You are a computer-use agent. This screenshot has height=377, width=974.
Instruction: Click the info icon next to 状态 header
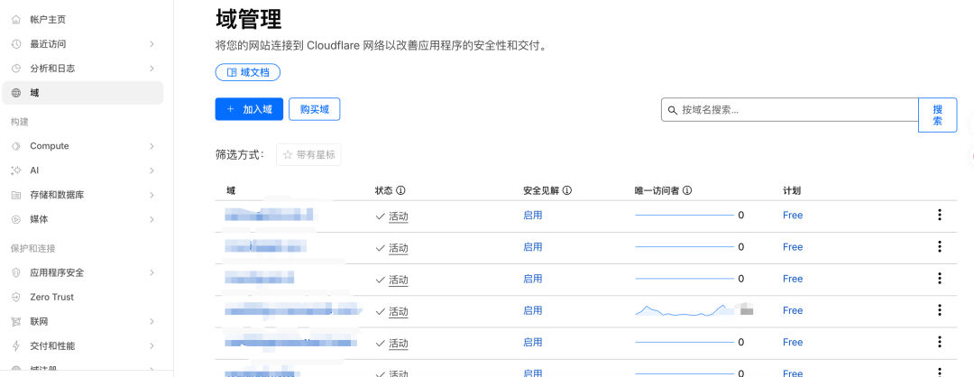pyautogui.click(x=400, y=190)
